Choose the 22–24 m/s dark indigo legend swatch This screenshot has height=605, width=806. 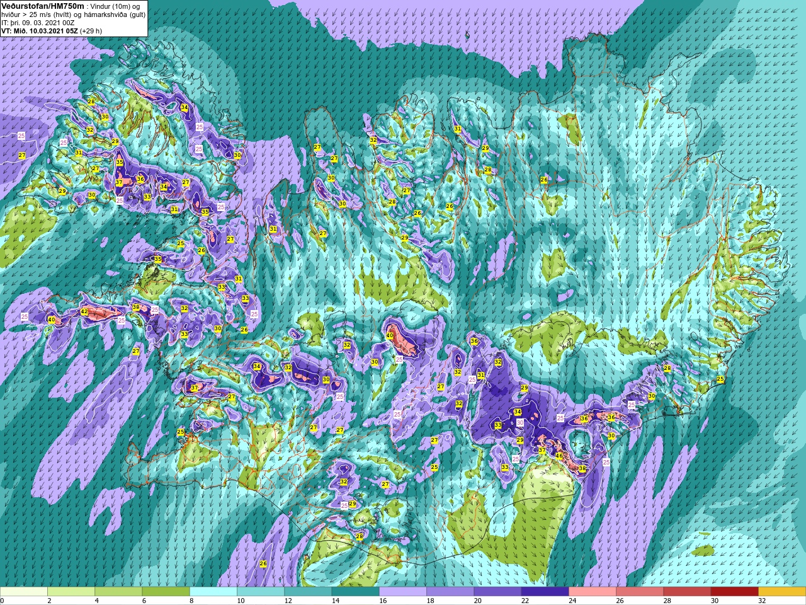545,592
